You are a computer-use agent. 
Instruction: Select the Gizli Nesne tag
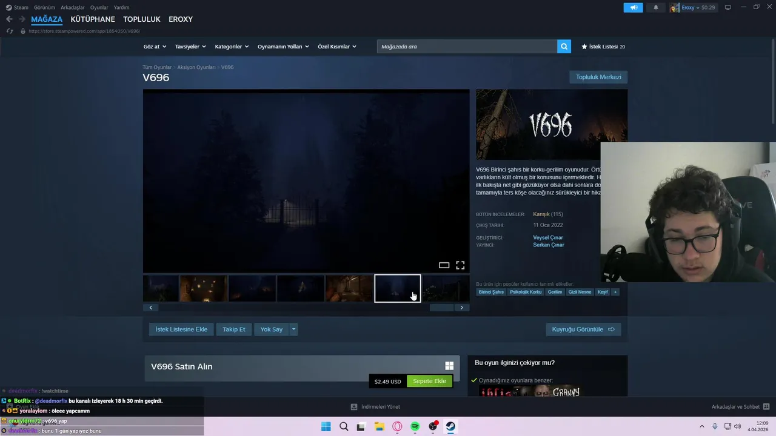pos(580,292)
